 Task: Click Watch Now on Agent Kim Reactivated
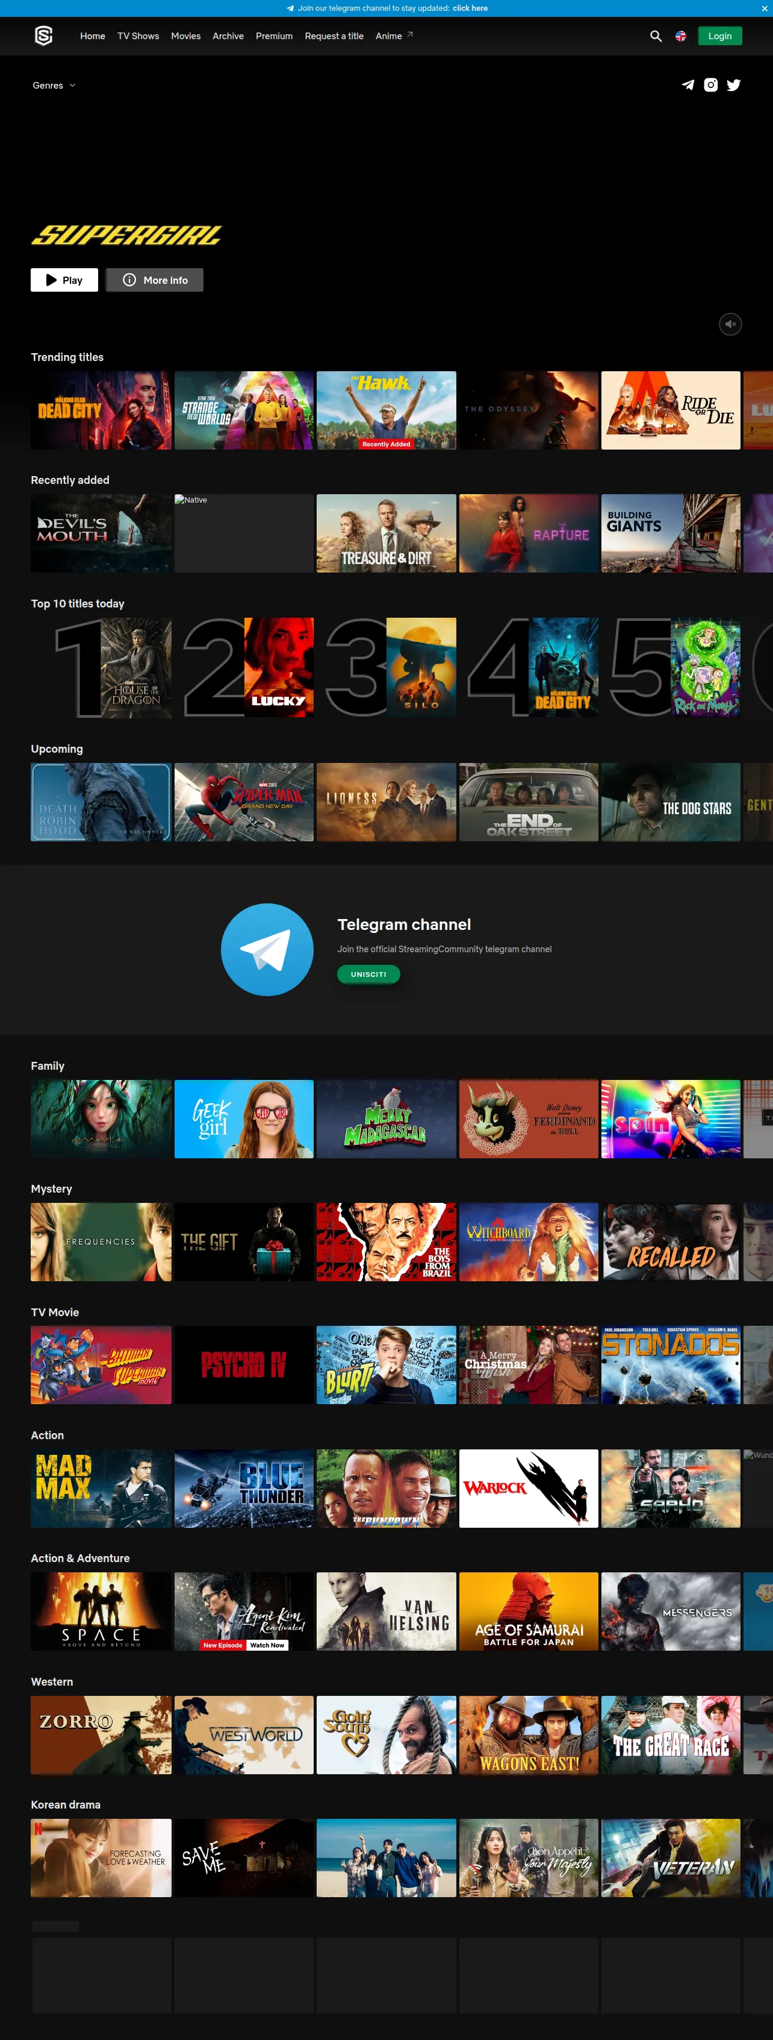(267, 1645)
